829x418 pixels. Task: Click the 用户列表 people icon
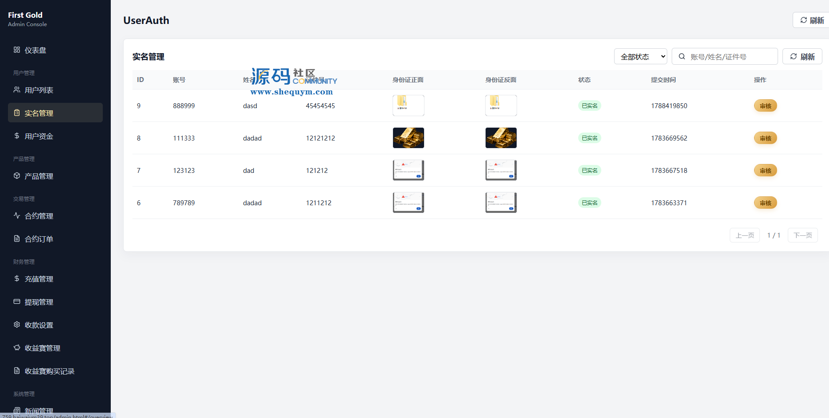[17, 90]
